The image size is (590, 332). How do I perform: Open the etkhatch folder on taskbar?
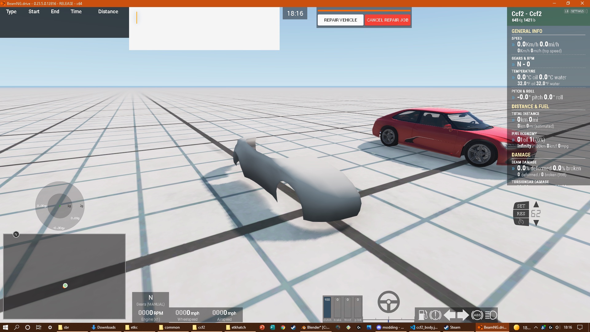pos(240,327)
